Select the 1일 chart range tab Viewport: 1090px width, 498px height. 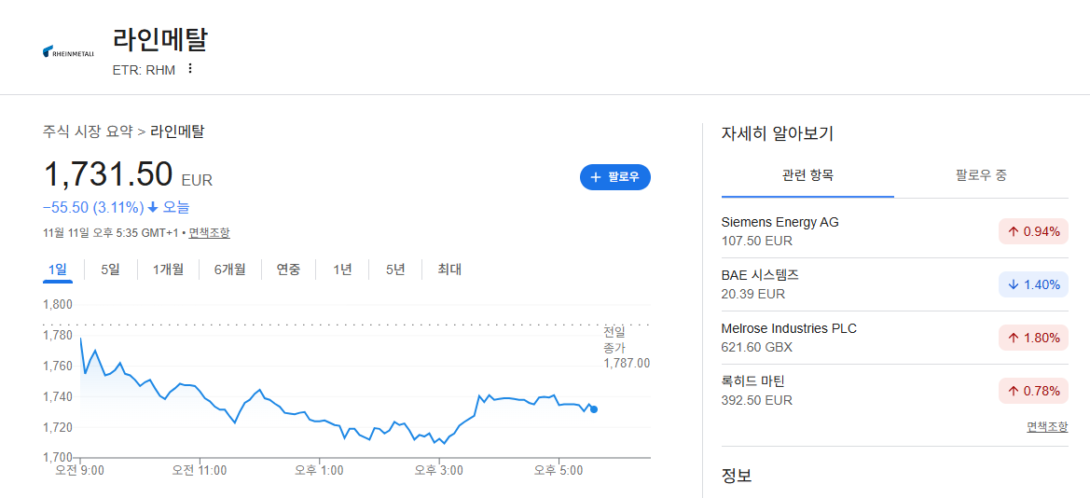pos(57,270)
